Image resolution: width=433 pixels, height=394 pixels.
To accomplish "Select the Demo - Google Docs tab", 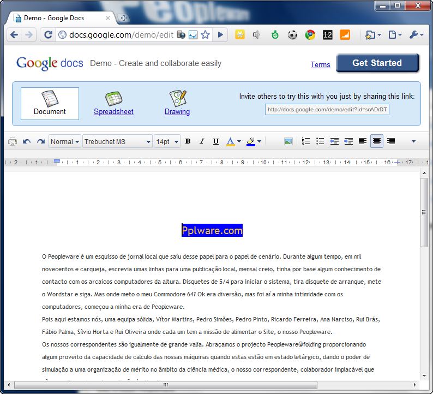I will (61, 18).
